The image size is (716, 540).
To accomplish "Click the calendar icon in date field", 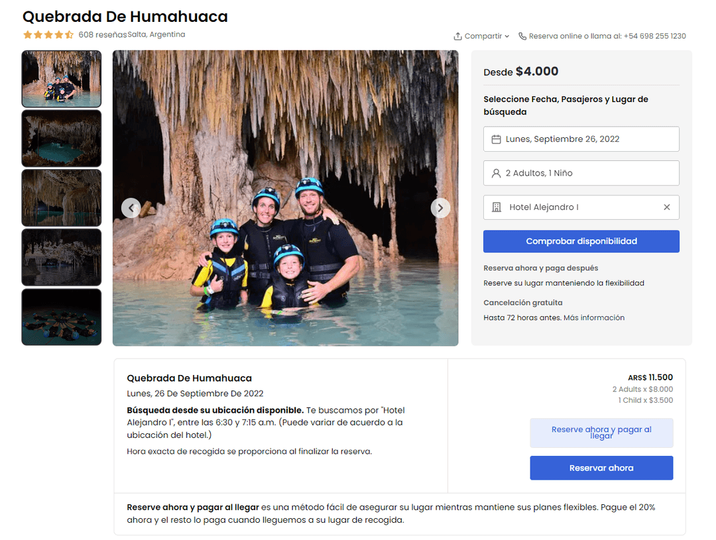I will (496, 139).
